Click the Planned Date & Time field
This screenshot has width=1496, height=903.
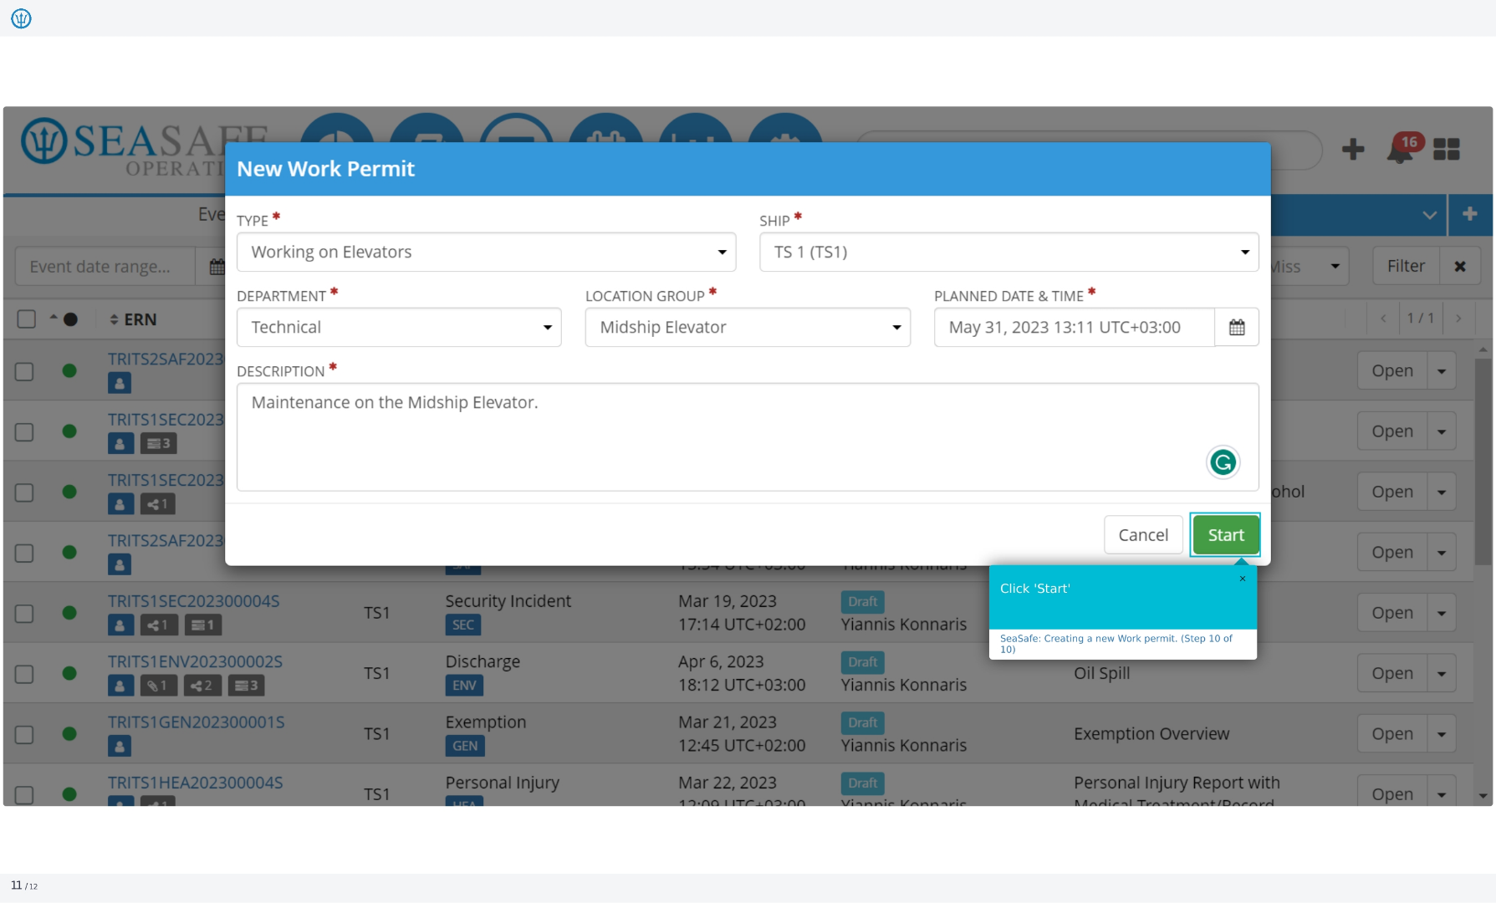pyautogui.click(x=1074, y=327)
